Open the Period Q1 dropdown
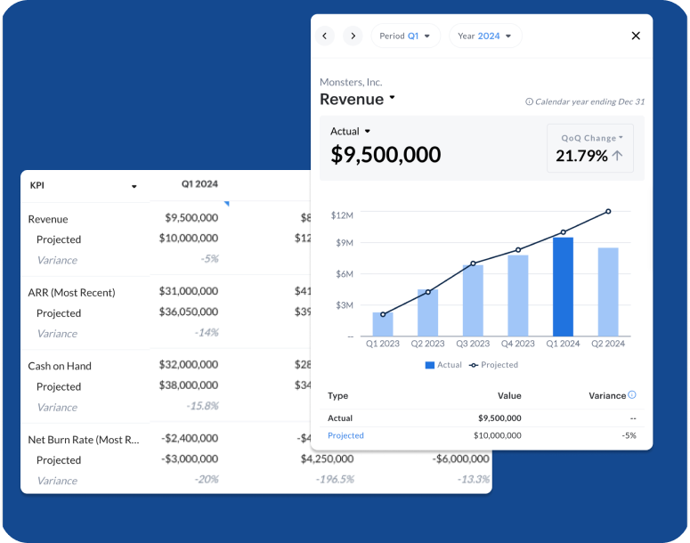Viewport: 690px width, 543px height. tap(405, 36)
